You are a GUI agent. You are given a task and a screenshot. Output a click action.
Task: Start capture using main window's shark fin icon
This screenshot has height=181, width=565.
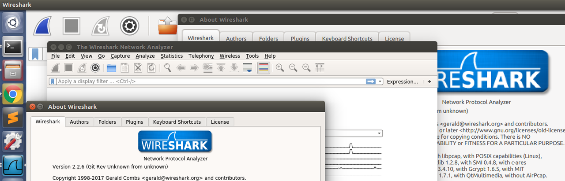[56, 67]
